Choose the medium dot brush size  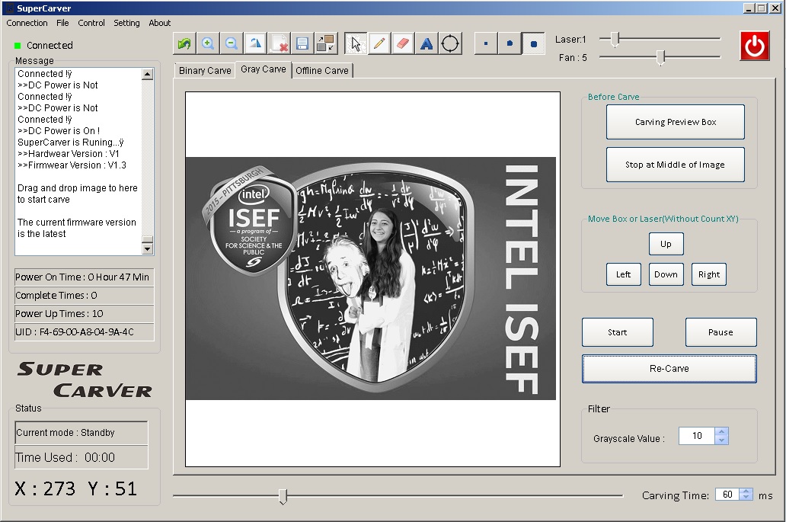(510, 43)
